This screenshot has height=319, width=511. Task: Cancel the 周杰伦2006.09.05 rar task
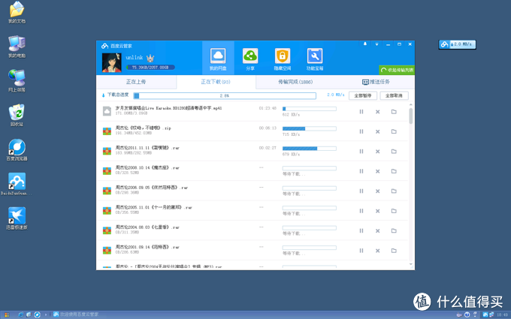[377, 191]
